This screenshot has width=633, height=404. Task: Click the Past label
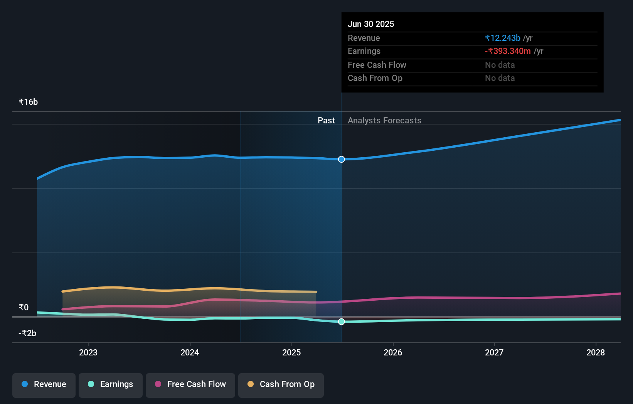(x=326, y=121)
